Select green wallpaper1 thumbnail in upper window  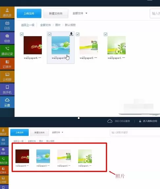pyautogui.click(x=116, y=45)
